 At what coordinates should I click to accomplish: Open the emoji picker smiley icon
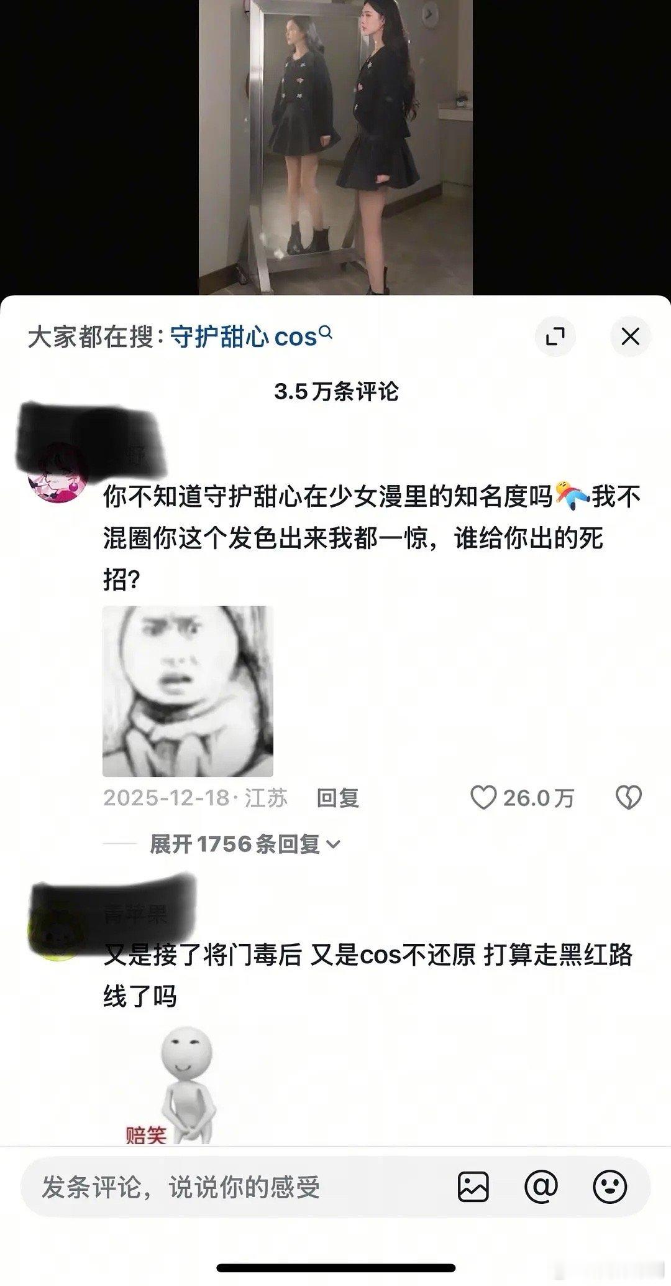[609, 1187]
